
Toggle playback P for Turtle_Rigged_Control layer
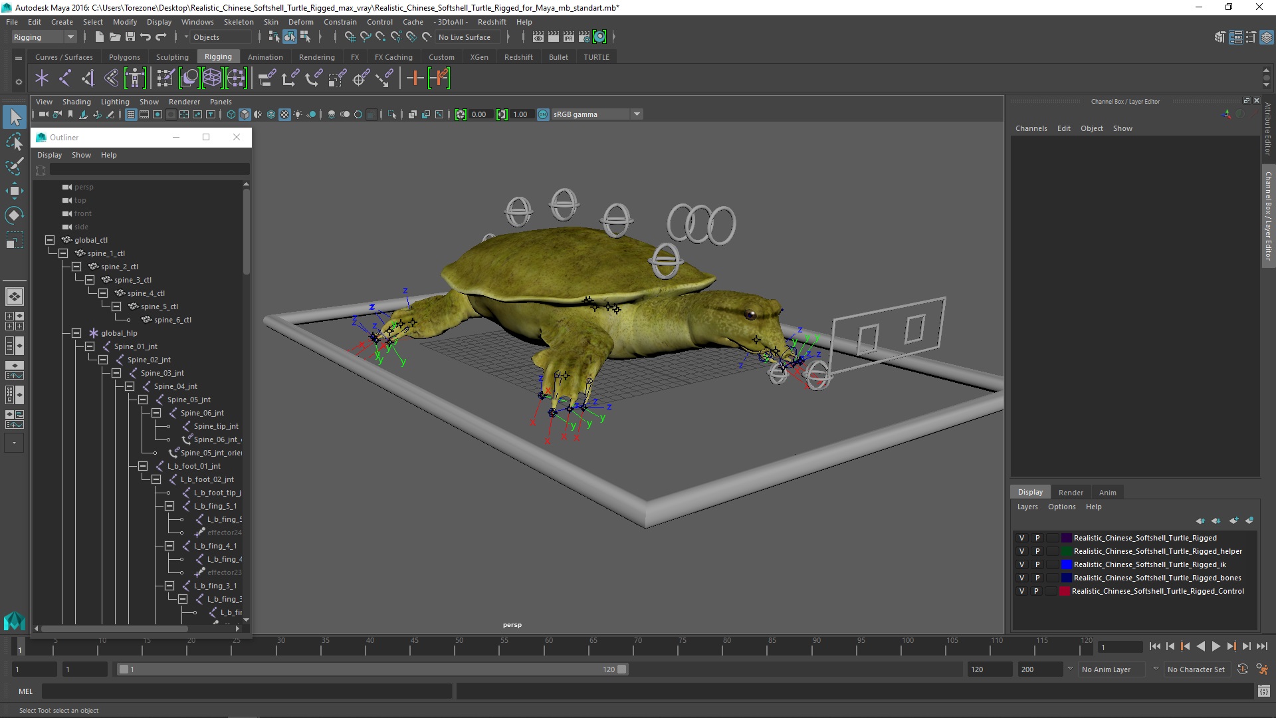(1036, 591)
